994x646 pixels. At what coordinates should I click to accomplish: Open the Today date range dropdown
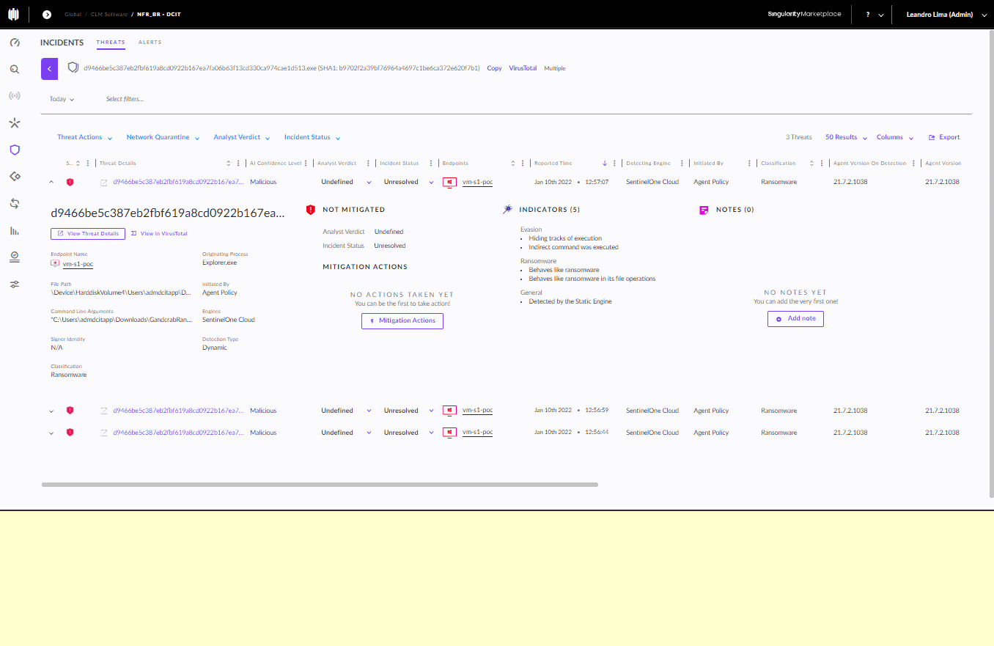(x=62, y=99)
